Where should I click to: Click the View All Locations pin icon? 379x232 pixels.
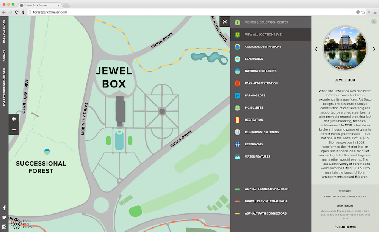[237, 35]
